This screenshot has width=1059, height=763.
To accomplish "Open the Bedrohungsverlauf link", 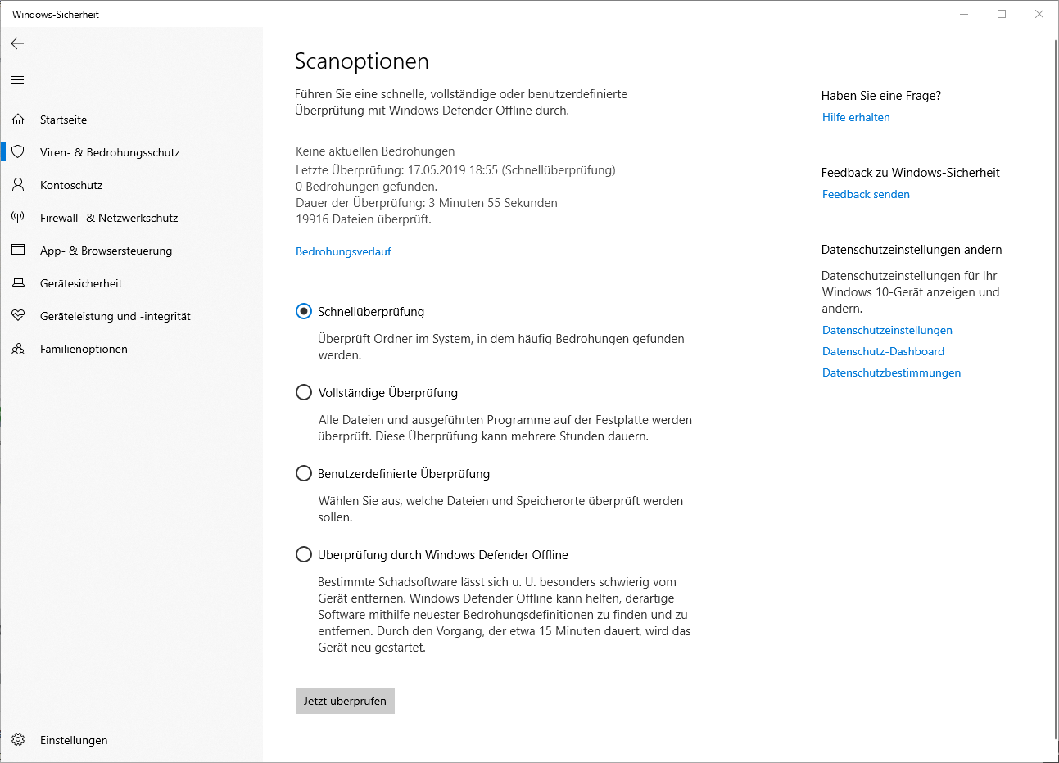I will (343, 251).
